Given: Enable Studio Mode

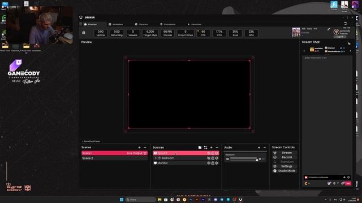Looking at the screenshot, I should (285, 171).
